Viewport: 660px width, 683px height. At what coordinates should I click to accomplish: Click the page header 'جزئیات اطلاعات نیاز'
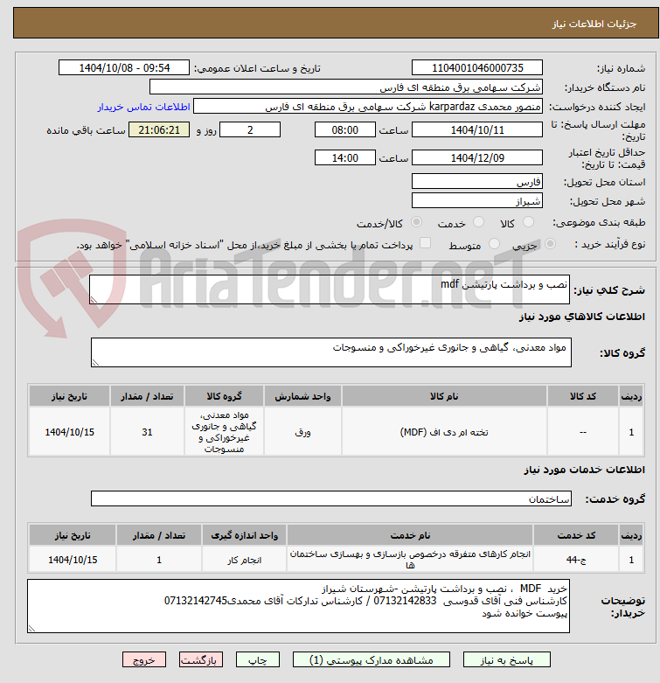pos(594,24)
